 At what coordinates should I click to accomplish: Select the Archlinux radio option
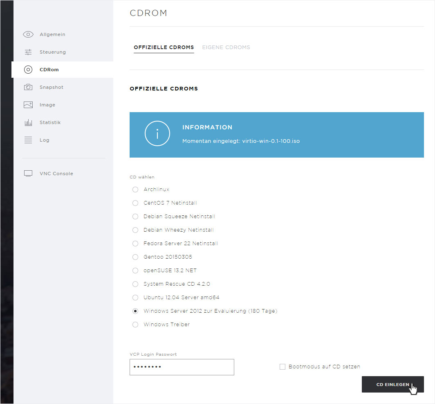point(135,190)
